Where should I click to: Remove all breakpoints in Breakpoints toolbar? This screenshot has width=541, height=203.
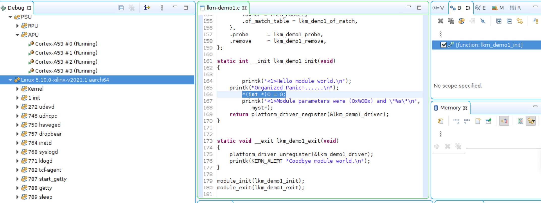point(451,21)
